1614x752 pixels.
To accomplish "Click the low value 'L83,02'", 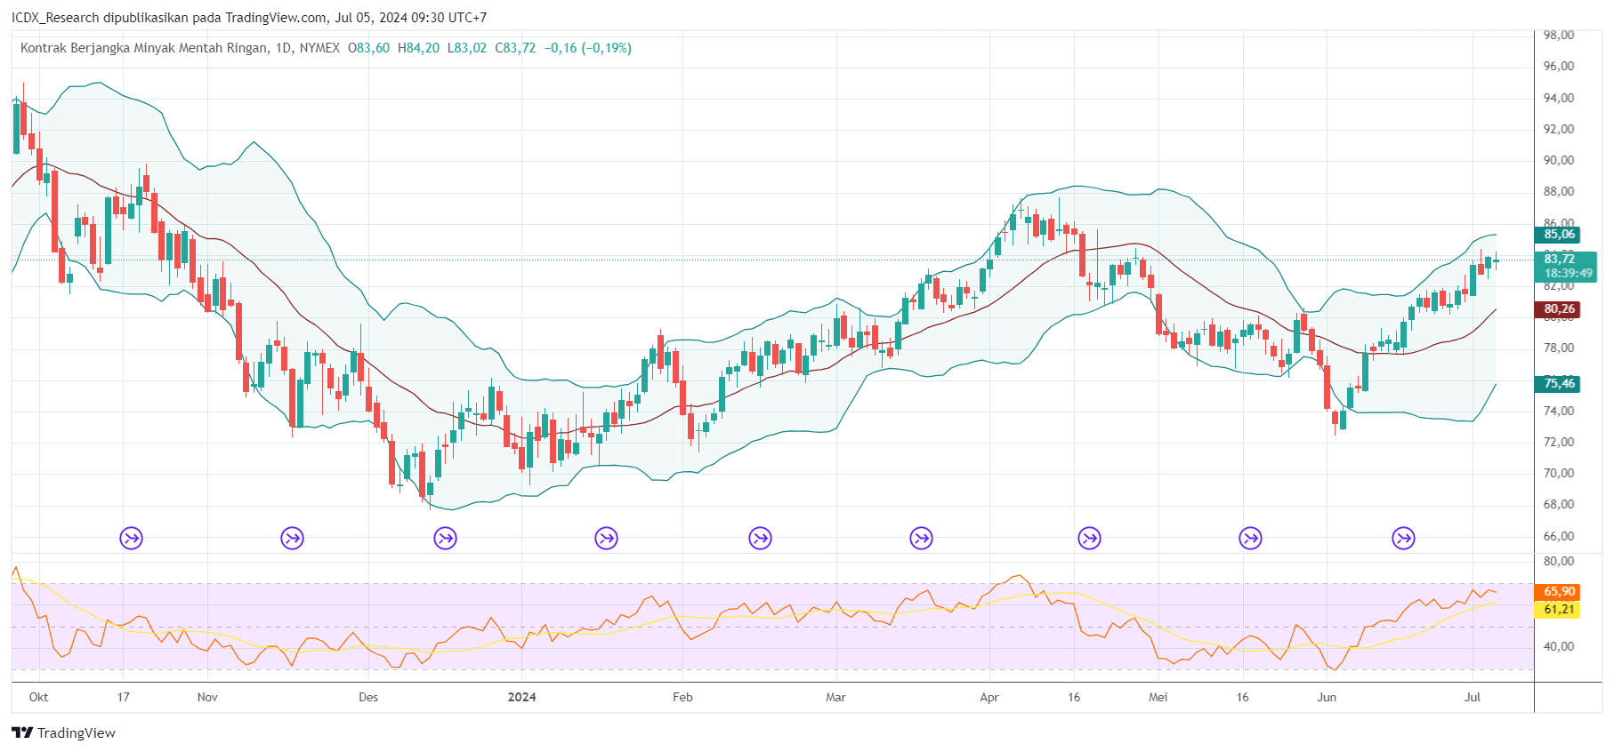I will (467, 48).
